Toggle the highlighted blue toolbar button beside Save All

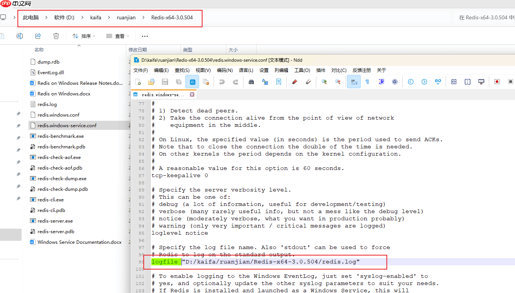pyautogui.click(x=192, y=82)
